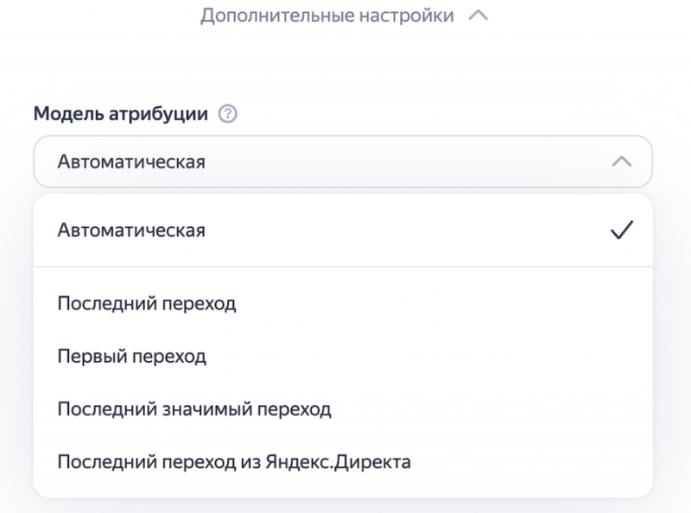691x513 pixels.
Task: Switch attribution model to last click
Action: 147,303
